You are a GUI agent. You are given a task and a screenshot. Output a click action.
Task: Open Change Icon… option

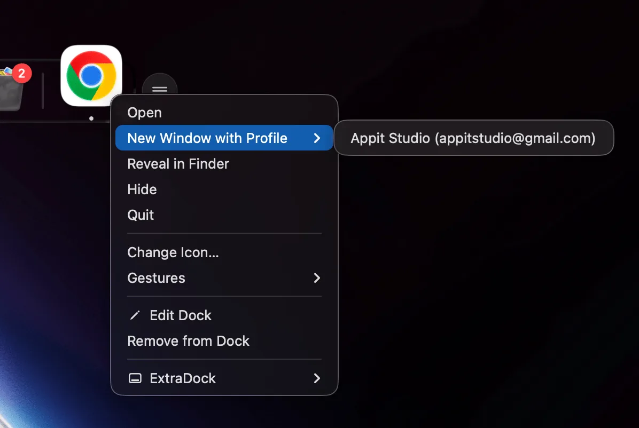(x=224, y=252)
